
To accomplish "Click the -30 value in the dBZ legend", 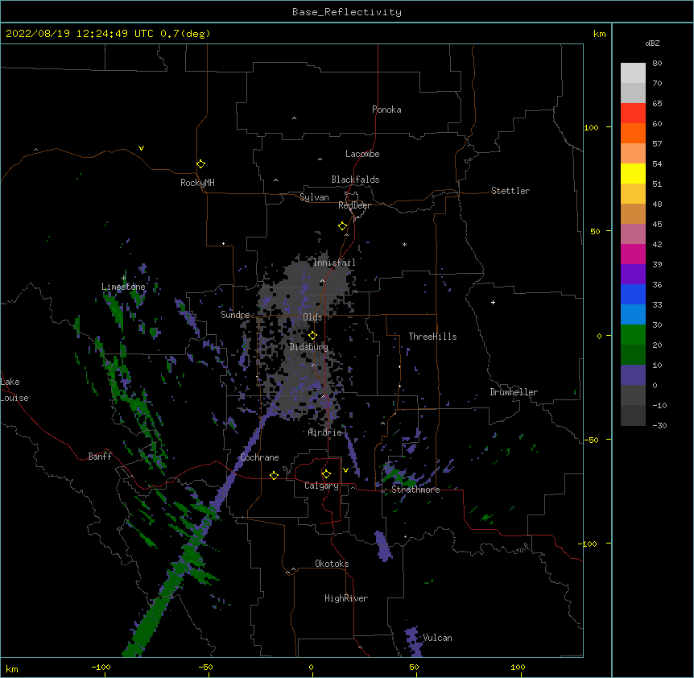I will tap(659, 425).
